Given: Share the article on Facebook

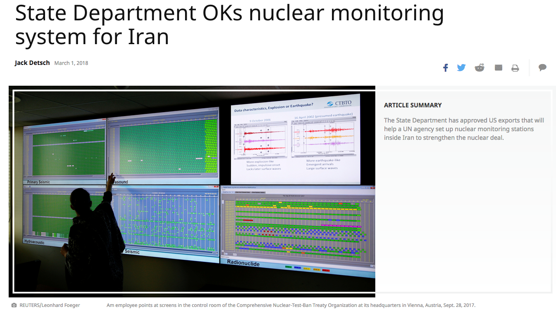Looking at the screenshot, I should 445,68.
